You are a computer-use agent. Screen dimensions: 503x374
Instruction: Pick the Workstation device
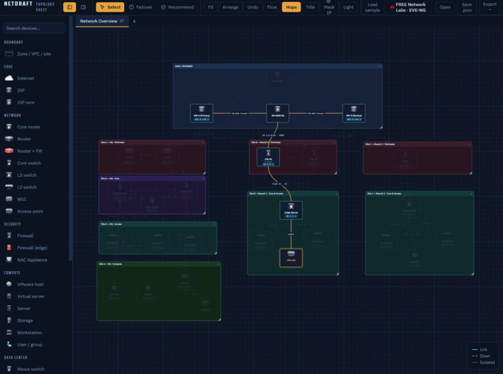pyautogui.click(x=34, y=333)
